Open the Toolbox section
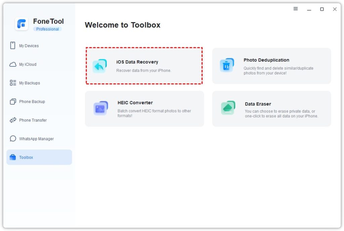 click(x=39, y=157)
